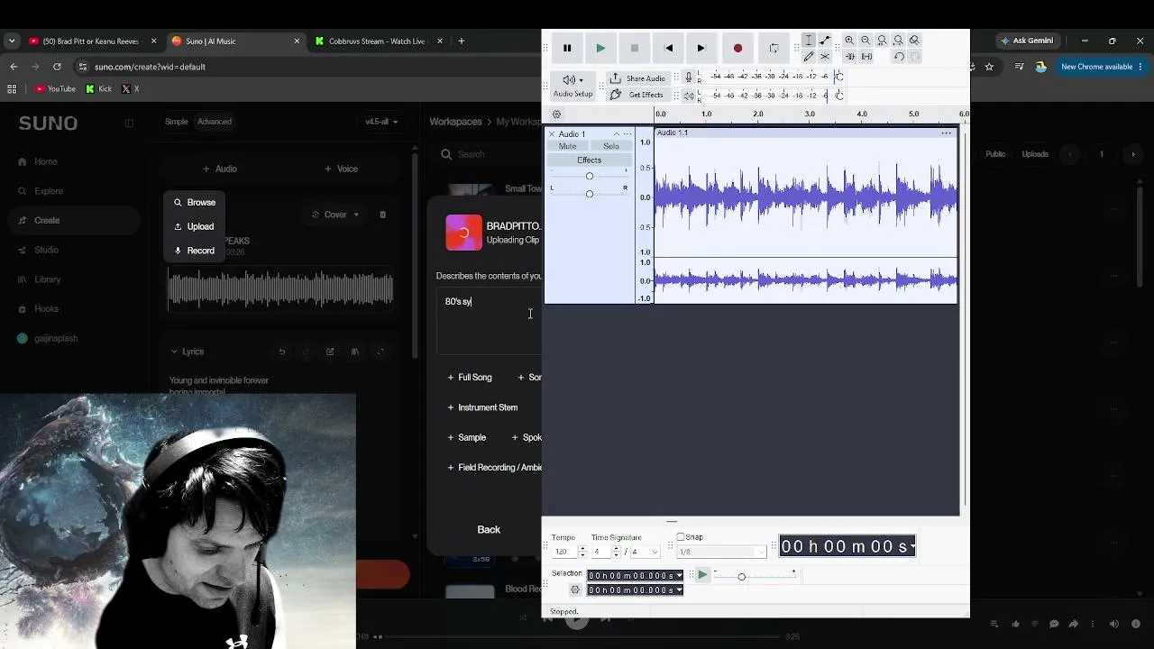
Task: Choose Record from the Audio menu
Action: pos(195,251)
